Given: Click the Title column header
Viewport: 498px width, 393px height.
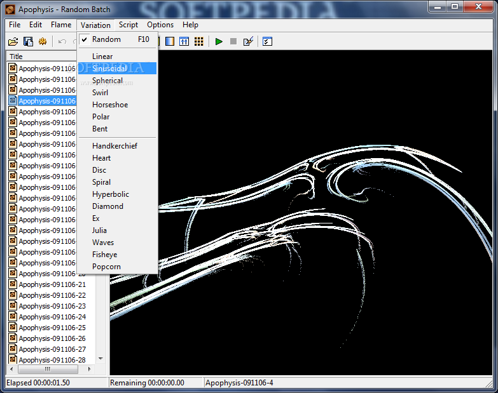Looking at the screenshot, I should tap(41, 57).
